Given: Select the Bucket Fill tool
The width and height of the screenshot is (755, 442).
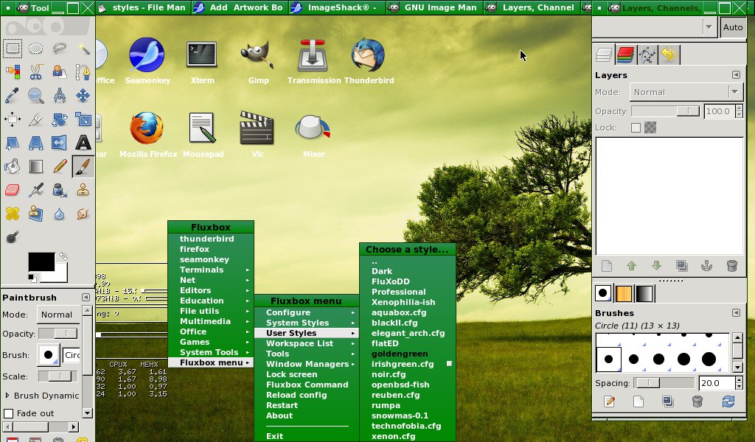Looking at the screenshot, I should click(13, 166).
